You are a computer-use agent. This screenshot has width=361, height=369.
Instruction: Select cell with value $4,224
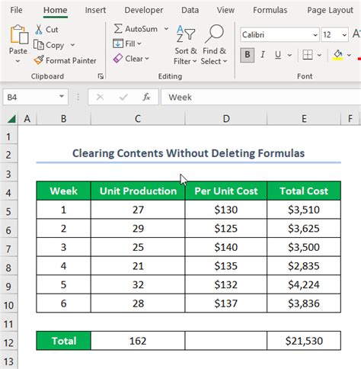click(304, 284)
